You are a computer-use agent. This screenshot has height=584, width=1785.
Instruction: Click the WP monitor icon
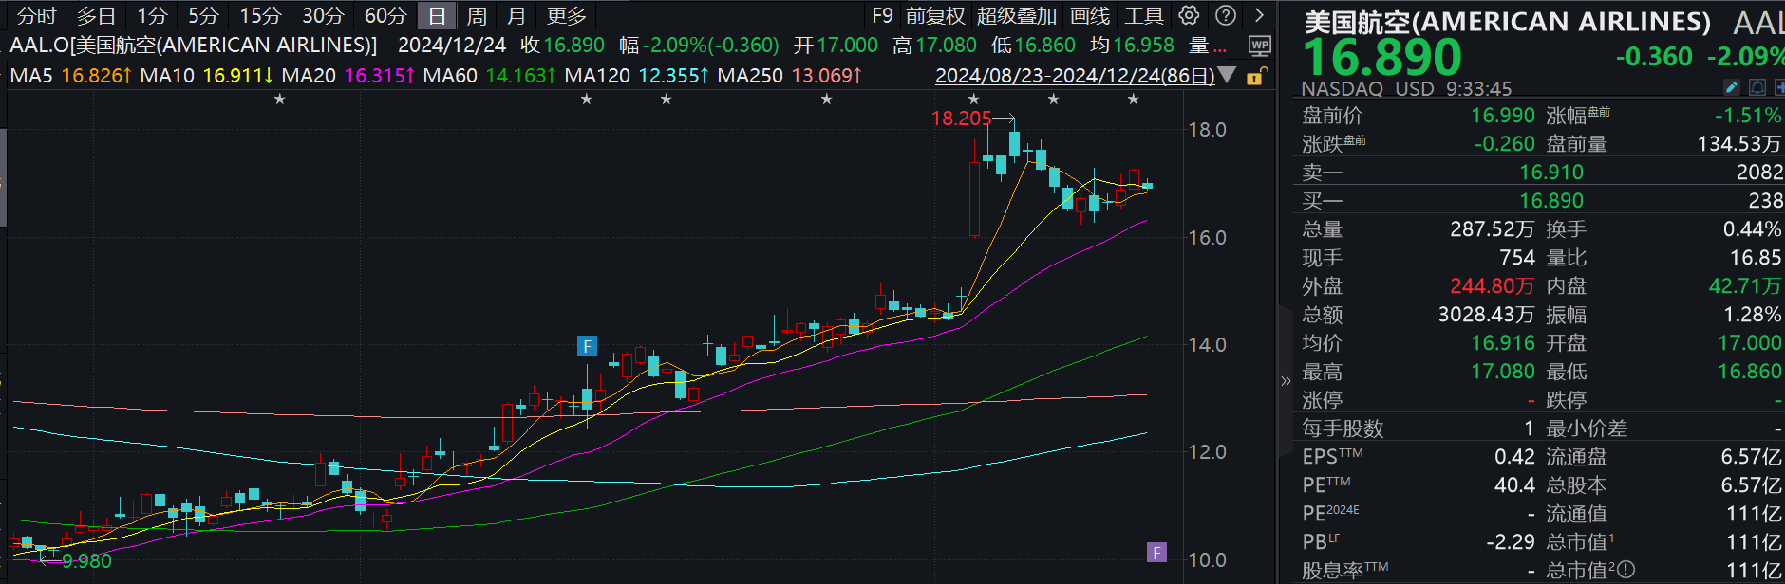coord(1259,46)
